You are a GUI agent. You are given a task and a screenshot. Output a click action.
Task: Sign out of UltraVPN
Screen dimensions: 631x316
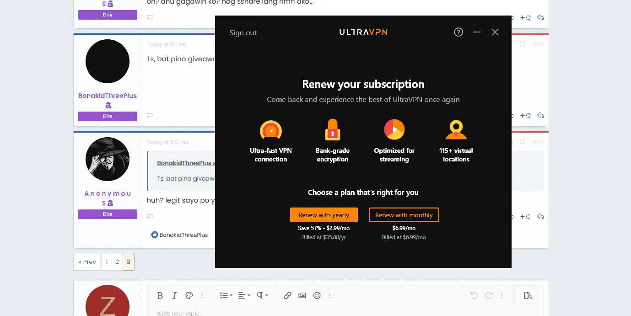tap(243, 33)
